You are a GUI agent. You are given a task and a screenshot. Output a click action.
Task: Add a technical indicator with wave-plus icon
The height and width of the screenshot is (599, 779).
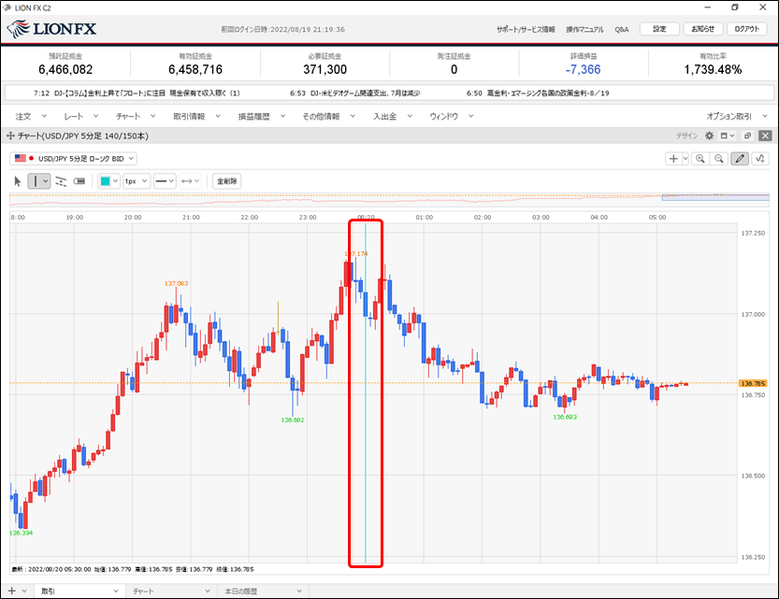pyautogui.click(x=760, y=159)
